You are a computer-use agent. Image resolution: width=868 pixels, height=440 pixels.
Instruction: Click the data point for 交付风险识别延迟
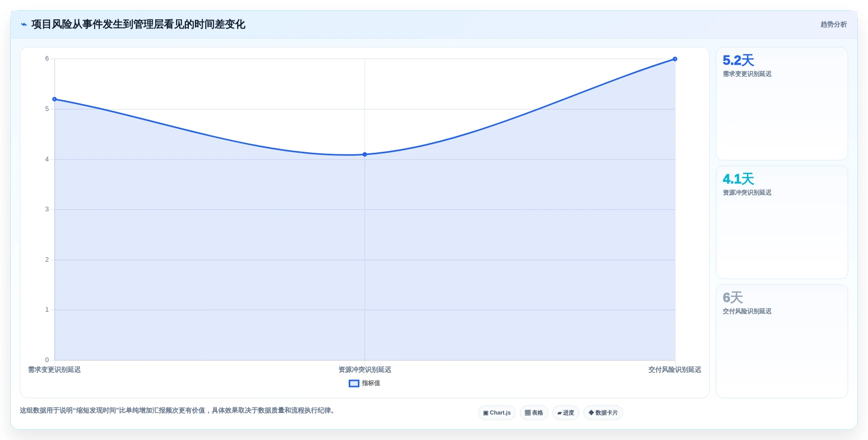pos(675,59)
